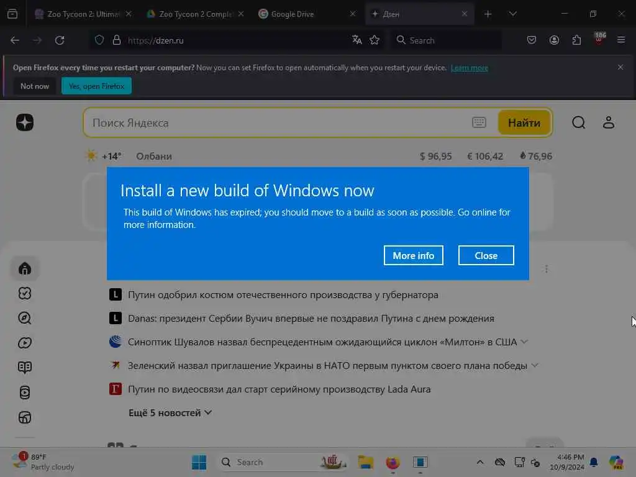Click Not now in Firefox notification
The width and height of the screenshot is (636, 477).
click(x=35, y=86)
